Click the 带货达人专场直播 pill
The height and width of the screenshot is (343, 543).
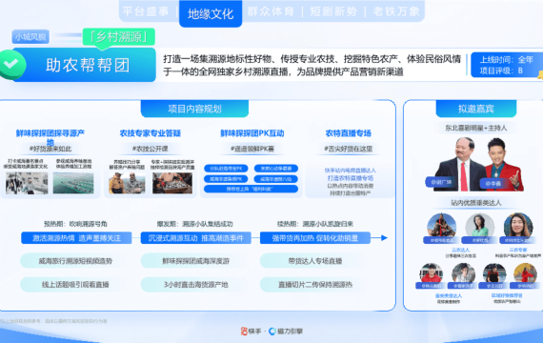point(315,261)
